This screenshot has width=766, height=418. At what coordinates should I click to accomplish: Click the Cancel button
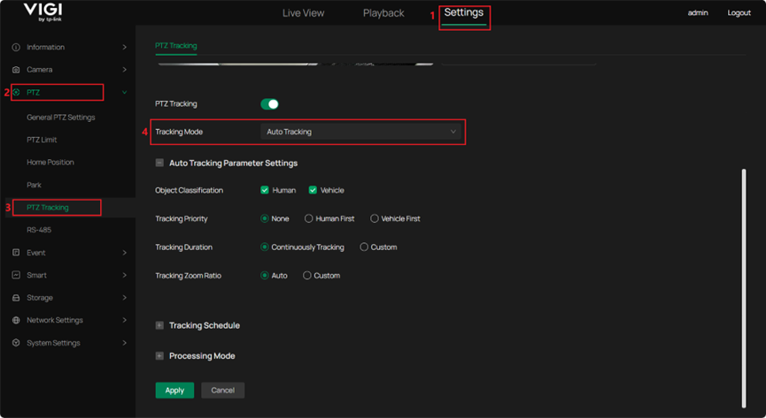coord(223,391)
